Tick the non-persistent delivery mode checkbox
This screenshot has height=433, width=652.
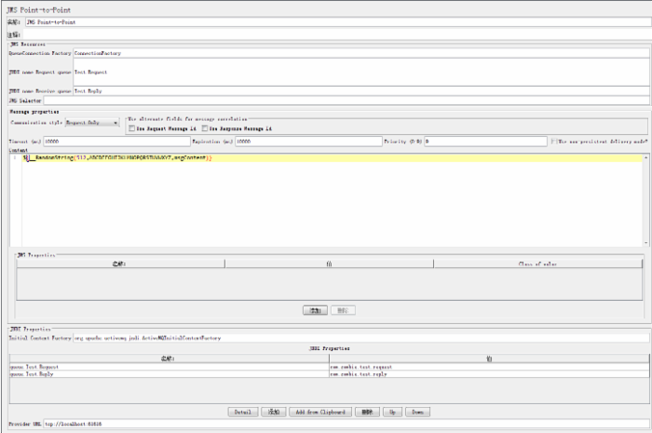(553, 142)
